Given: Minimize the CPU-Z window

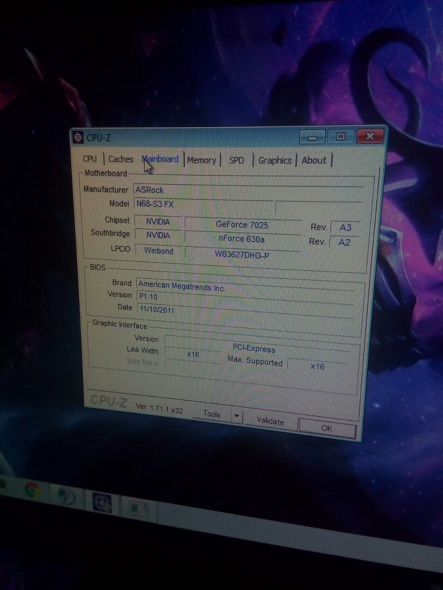Looking at the screenshot, I should [312, 137].
